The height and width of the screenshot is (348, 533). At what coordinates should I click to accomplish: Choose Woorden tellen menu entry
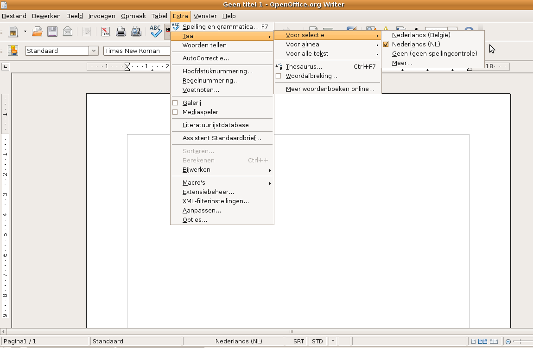click(x=222, y=45)
